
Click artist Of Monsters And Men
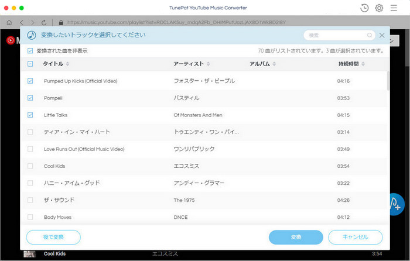point(198,115)
